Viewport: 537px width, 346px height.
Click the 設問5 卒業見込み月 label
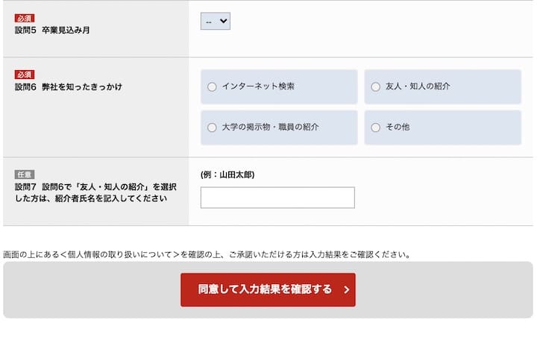click(x=52, y=31)
